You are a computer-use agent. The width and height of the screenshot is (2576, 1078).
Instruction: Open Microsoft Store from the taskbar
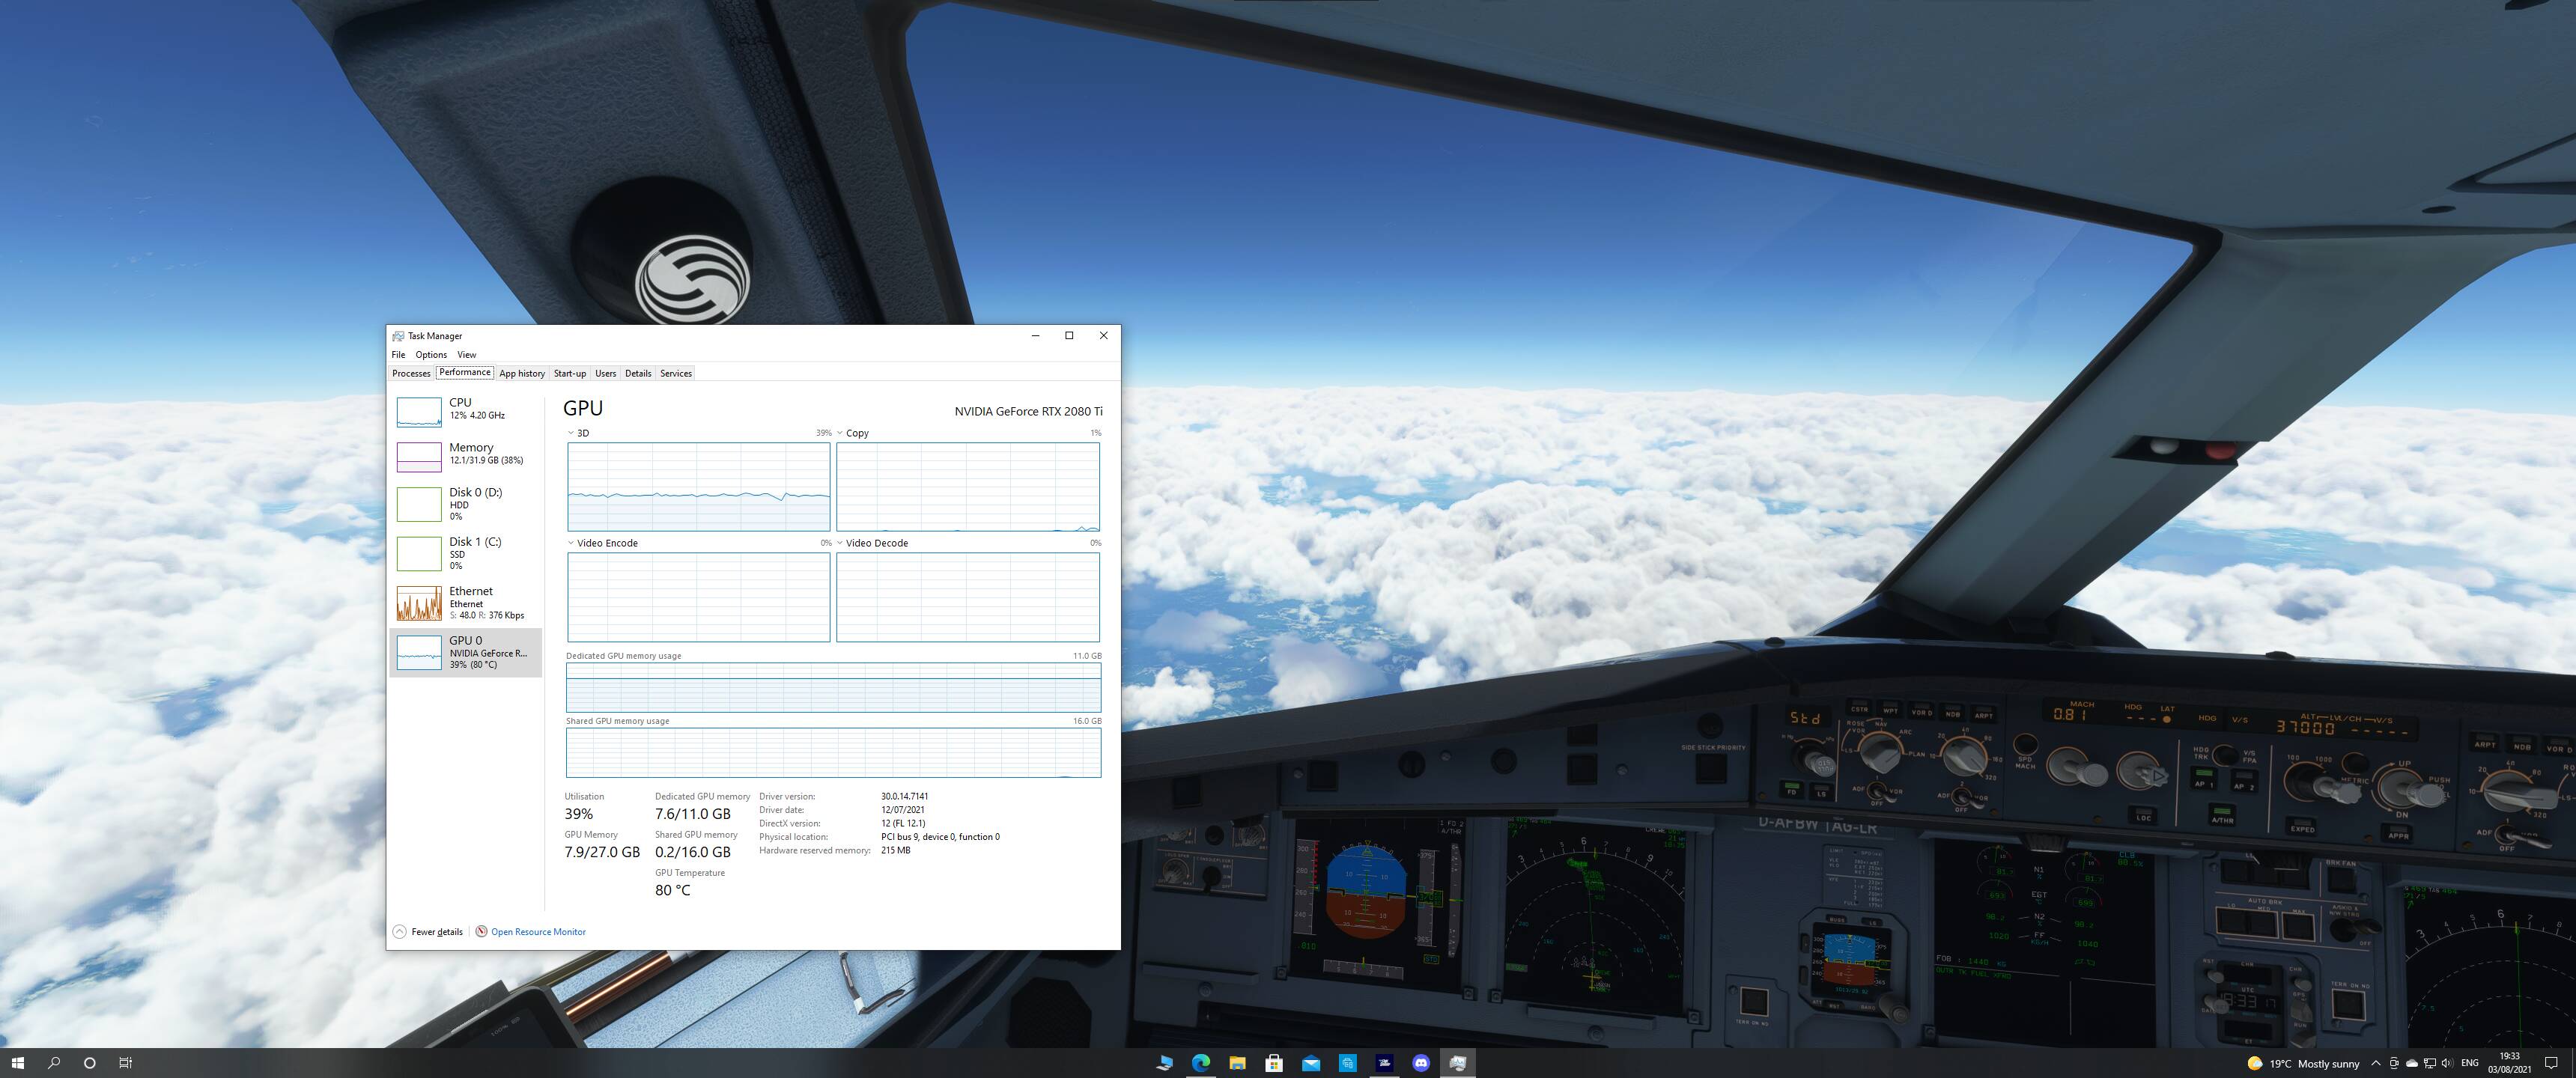[x=1274, y=1063]
